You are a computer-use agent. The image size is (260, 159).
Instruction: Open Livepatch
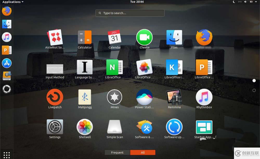tap(55, 97)
